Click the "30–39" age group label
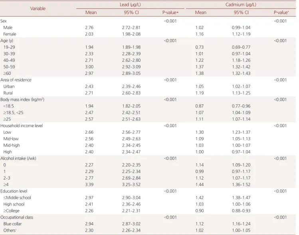The width and height of the screenshot is (299, 235). (9, 54)
